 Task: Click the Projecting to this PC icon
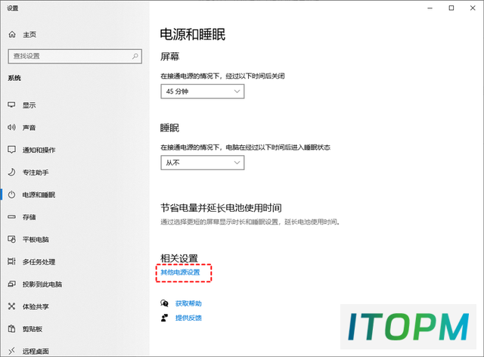(11, 284)
